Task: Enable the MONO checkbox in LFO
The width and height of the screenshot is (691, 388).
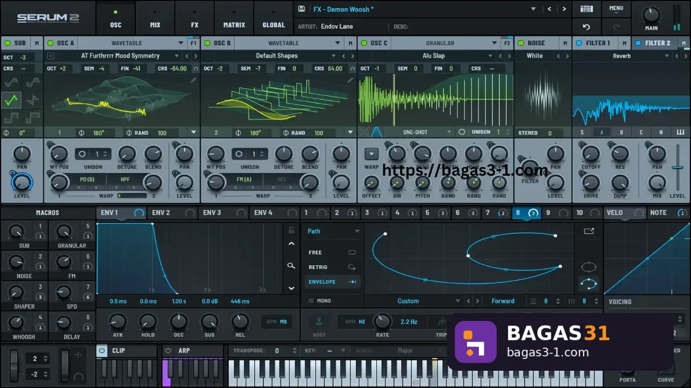Action: pyautogui.click(x=310, y=301)
